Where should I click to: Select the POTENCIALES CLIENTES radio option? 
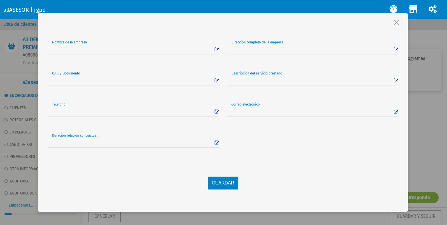[x=6, y=120]
